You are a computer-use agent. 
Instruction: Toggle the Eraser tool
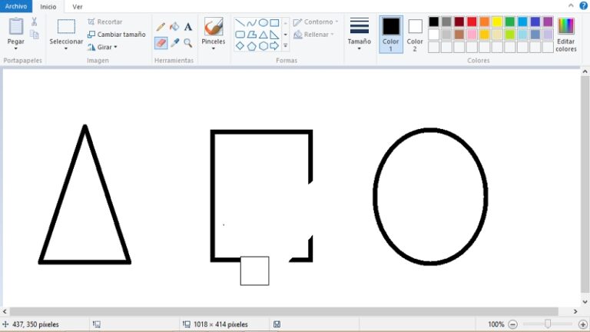(x=161, y=43)
